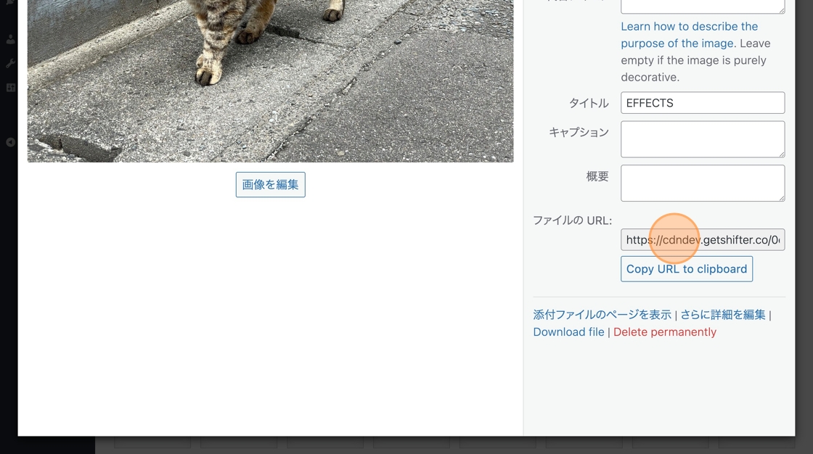Click the キャプション field's corner resize grip
The height and width of the screenshot is (454, 813).
click(781, 154)
